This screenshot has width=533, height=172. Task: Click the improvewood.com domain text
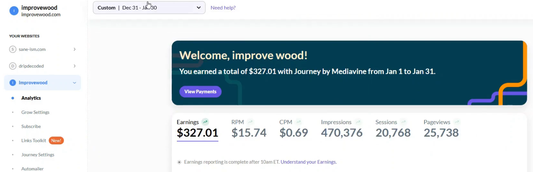(x=41, y=15)
